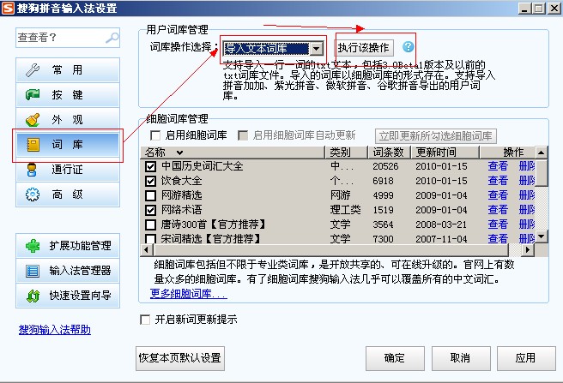Click the green puzzle icon 扩展功能管理
The width and height of the screenshot is (563, 383).
(x=33, y=246)
